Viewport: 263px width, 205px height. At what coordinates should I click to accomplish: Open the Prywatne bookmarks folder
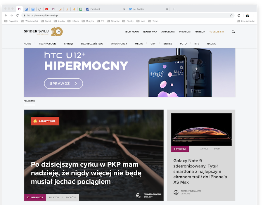11,21
